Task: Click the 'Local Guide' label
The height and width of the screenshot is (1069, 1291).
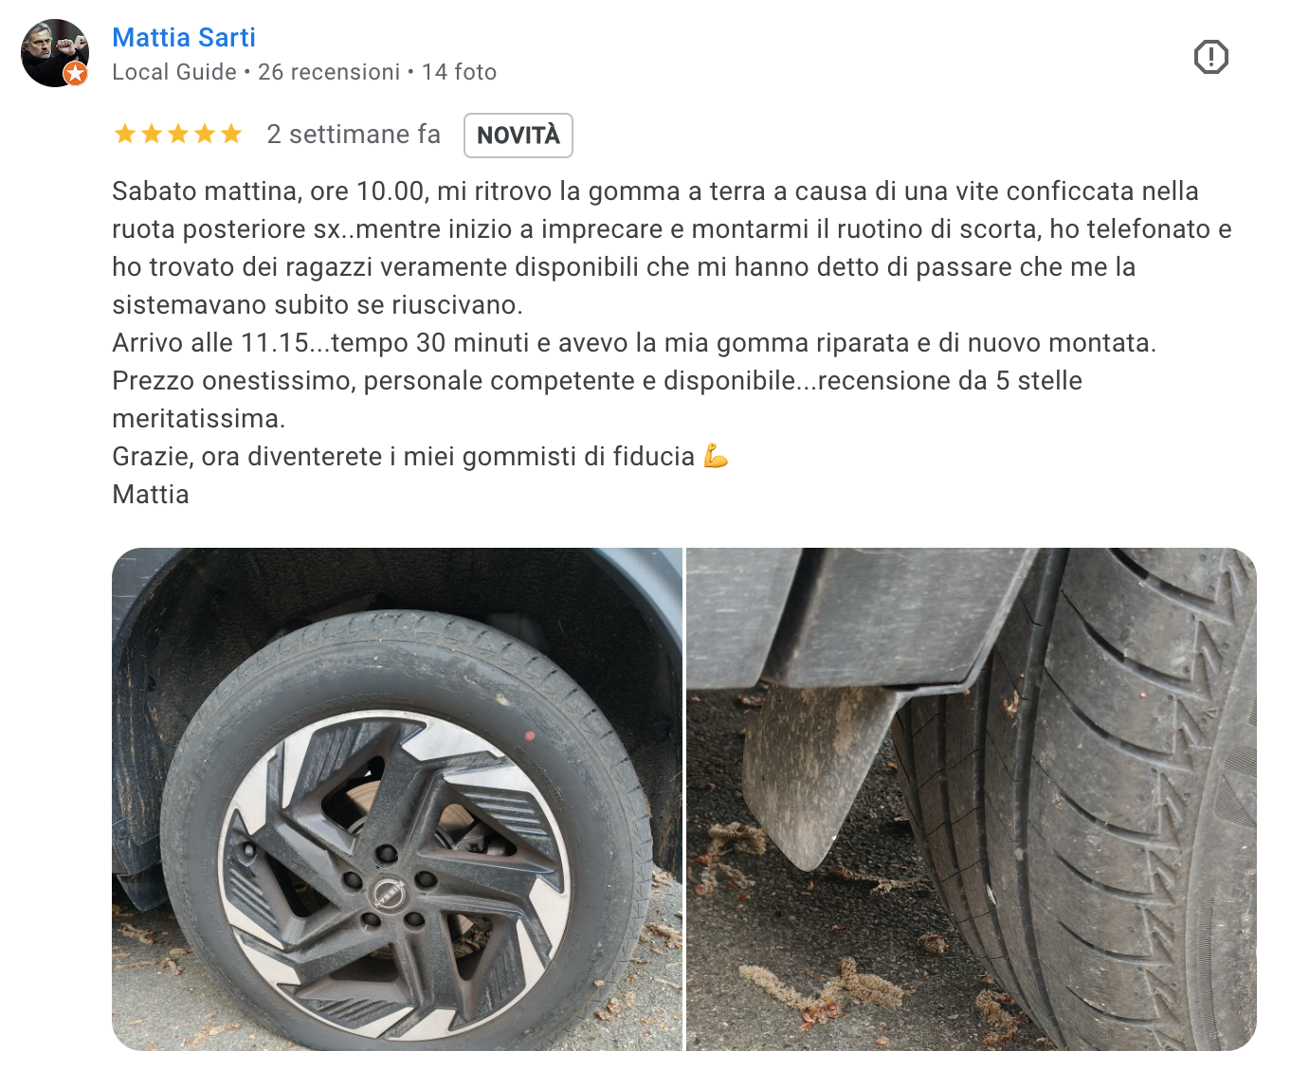Action: pos(174,72)
